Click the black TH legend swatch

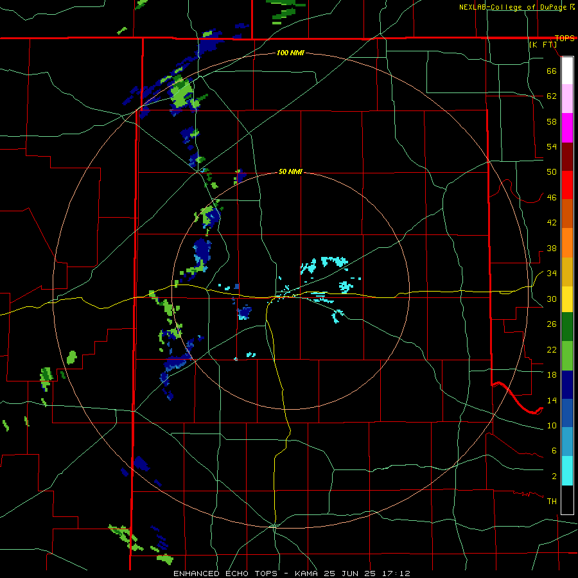pos(567,500)
